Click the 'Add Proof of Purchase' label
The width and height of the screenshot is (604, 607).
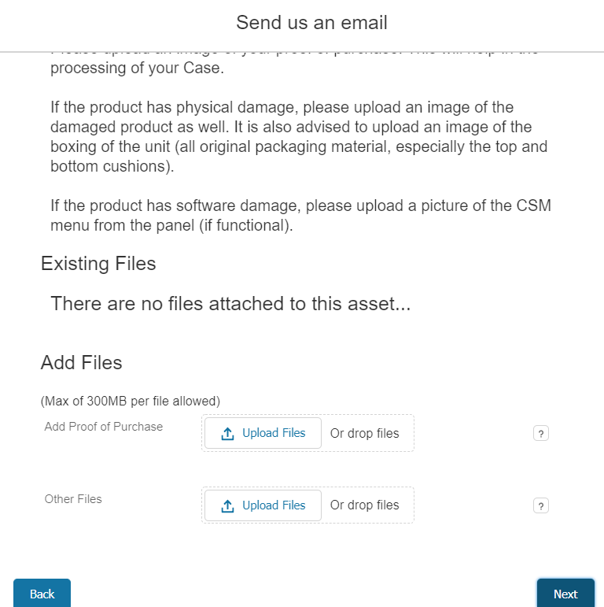coord(104,427)
